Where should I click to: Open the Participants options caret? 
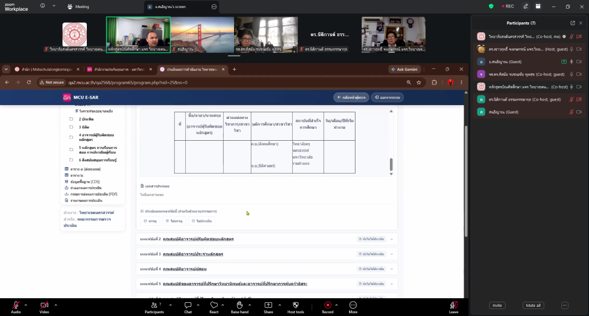170,305
